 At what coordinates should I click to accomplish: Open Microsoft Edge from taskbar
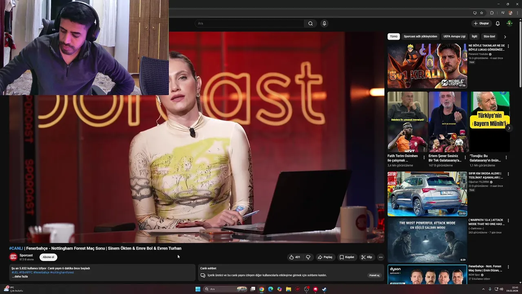(270, 289)
